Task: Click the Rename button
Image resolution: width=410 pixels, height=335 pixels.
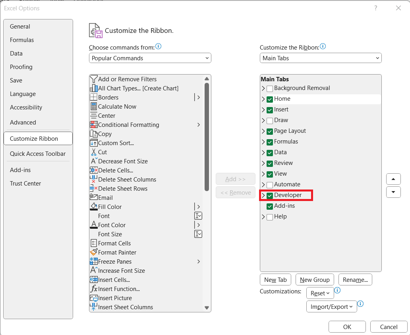Action: pyautogui.click(x=355, y=279)
